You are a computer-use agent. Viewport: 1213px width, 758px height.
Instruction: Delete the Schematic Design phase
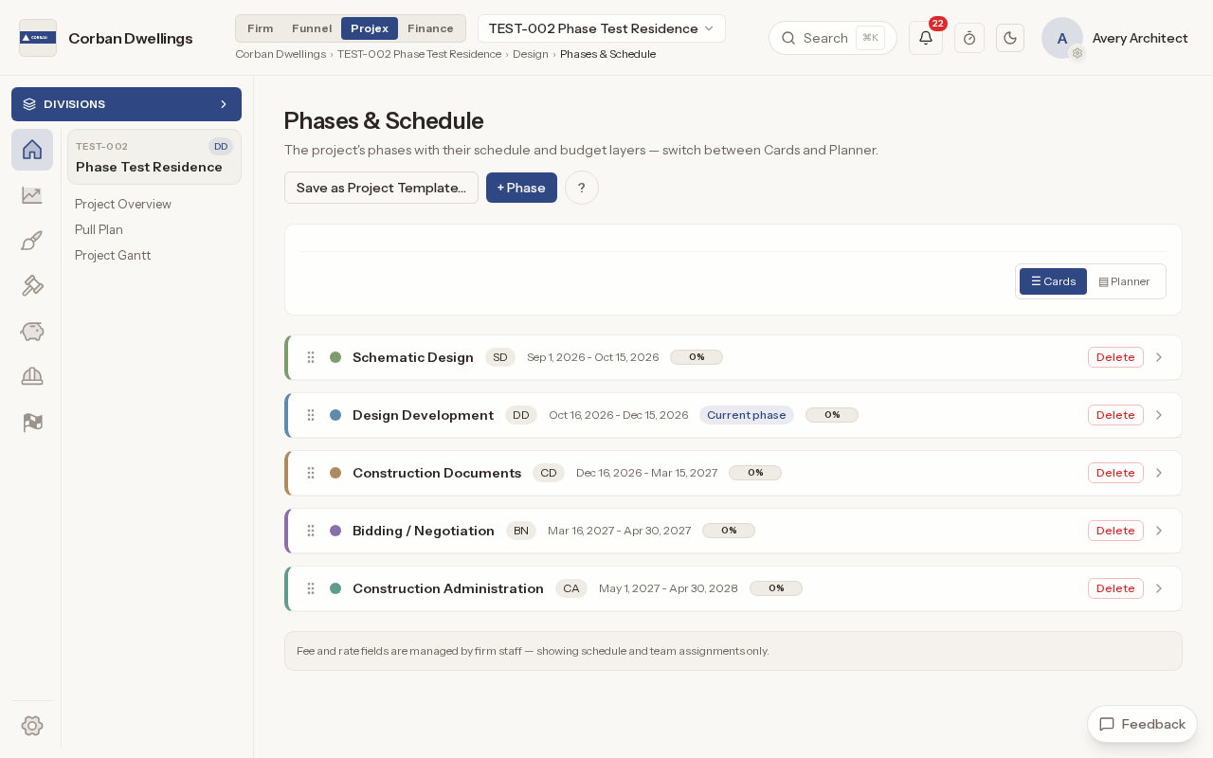tap(1115, 357)
